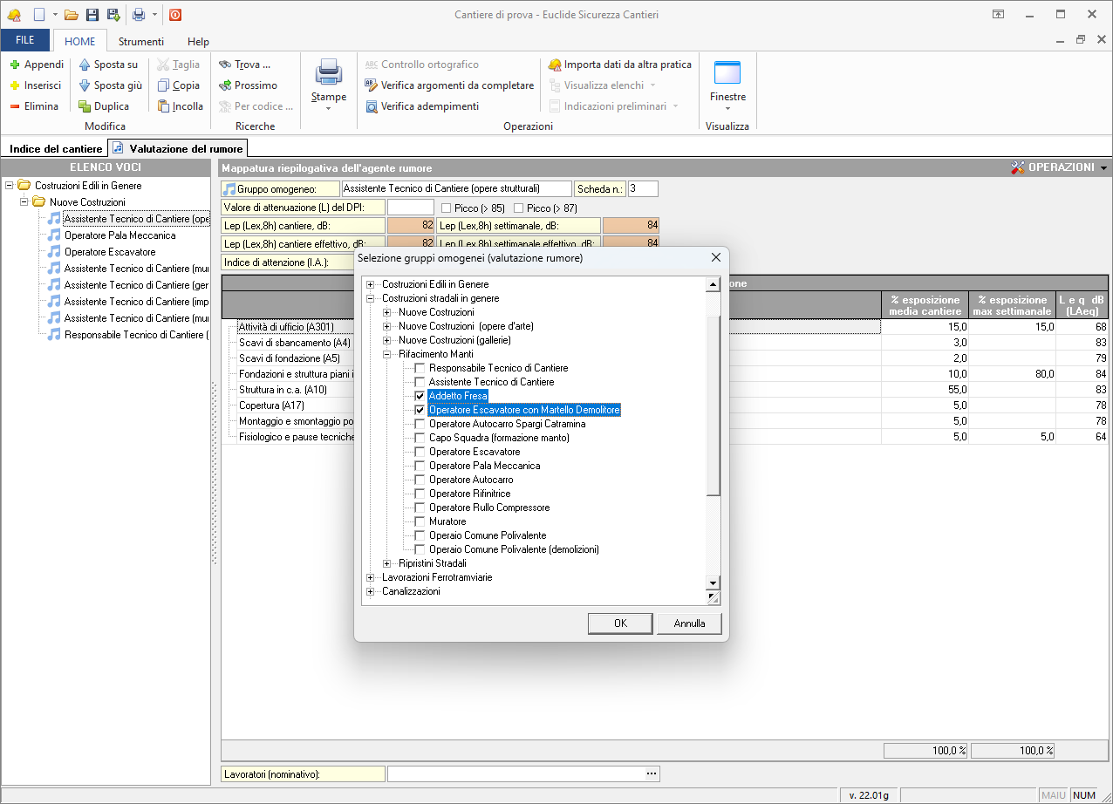Enable the Picco (> 85) checkbox
Viewport: 1113px width, 804px height.
446,208
